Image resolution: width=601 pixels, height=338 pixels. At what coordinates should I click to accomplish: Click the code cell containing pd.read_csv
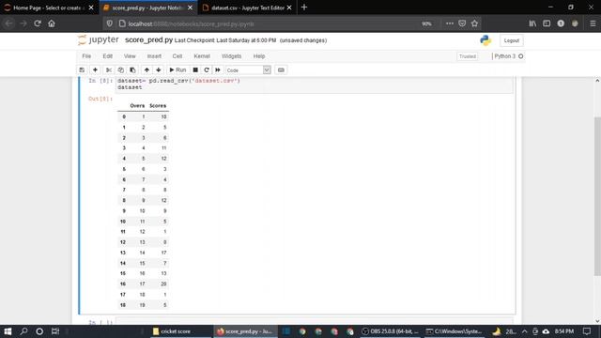pyautogui.click(x=314, y=84)
